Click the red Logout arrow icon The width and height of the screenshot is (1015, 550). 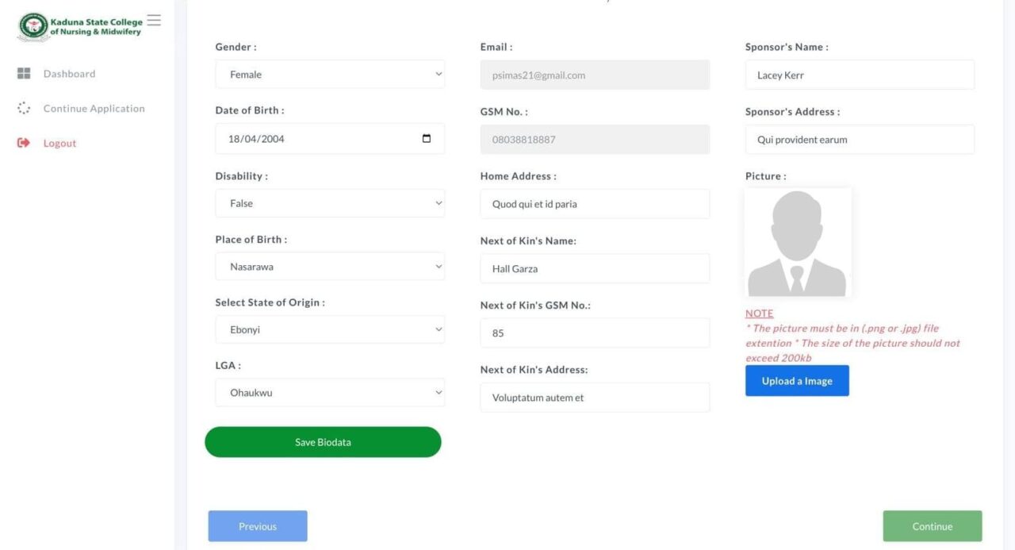coord(24,143)
